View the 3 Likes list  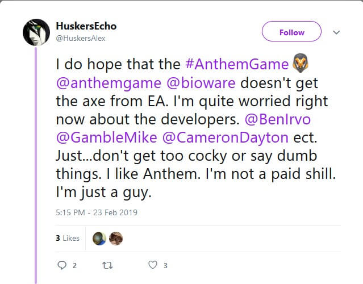[68, 238]
